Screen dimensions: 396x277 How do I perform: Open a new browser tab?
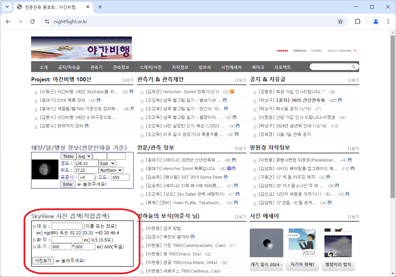coord(100,7)
